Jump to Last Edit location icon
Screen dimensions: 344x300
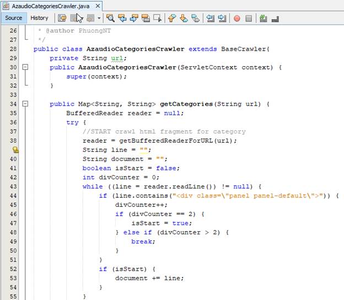tap(62, 18)
